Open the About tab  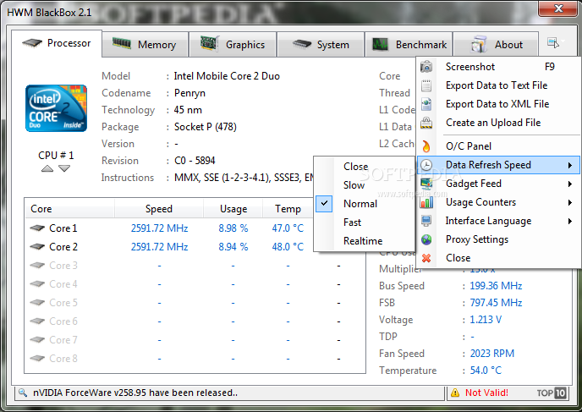[x=496, y=45]
